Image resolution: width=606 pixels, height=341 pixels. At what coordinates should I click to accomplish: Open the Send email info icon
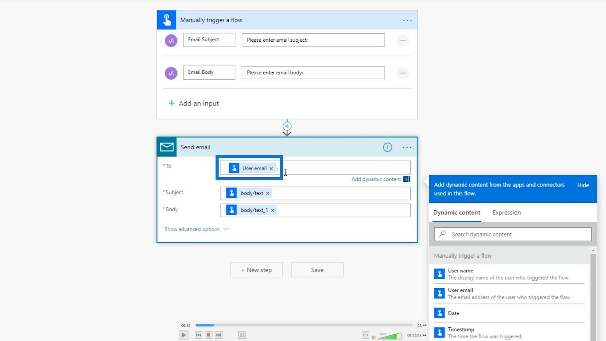387,147
